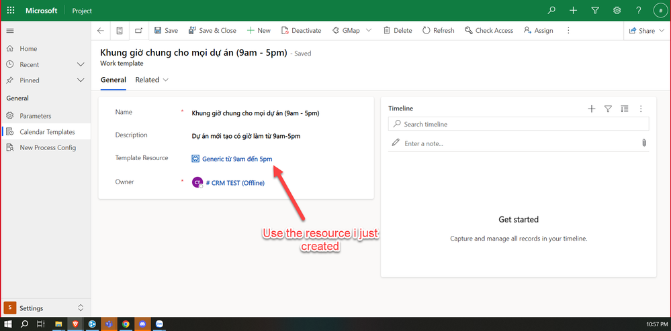Expand the GMap dropdown chevron

pyautogui.click(x=369, y=31)
